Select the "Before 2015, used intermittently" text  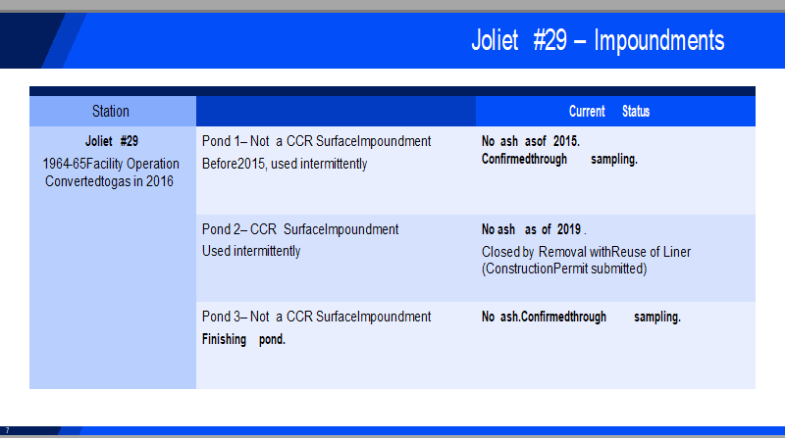285,164
